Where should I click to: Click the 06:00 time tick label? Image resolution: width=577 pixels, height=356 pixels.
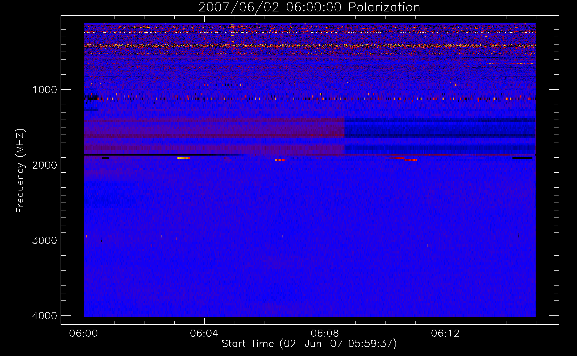coord(83,334)
